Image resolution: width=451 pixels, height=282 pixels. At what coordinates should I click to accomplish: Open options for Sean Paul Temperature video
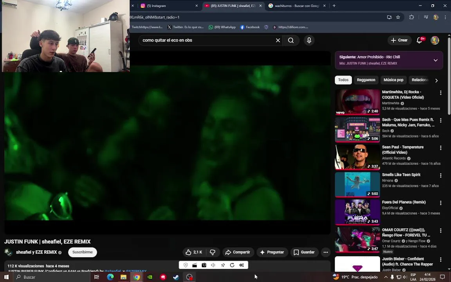pos(441,148)
